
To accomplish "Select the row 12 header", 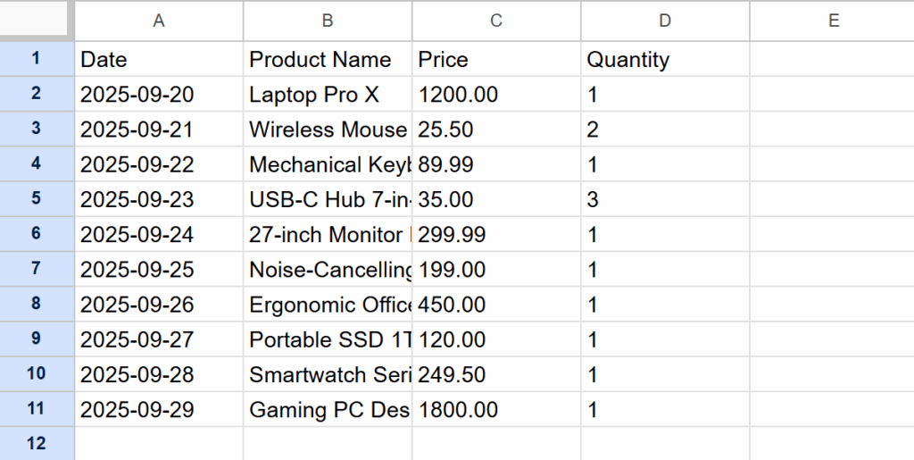I will coord(37,443).
